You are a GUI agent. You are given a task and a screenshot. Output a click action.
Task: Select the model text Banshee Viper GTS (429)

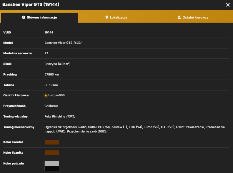pyautogui.click(x=63, y=43)
